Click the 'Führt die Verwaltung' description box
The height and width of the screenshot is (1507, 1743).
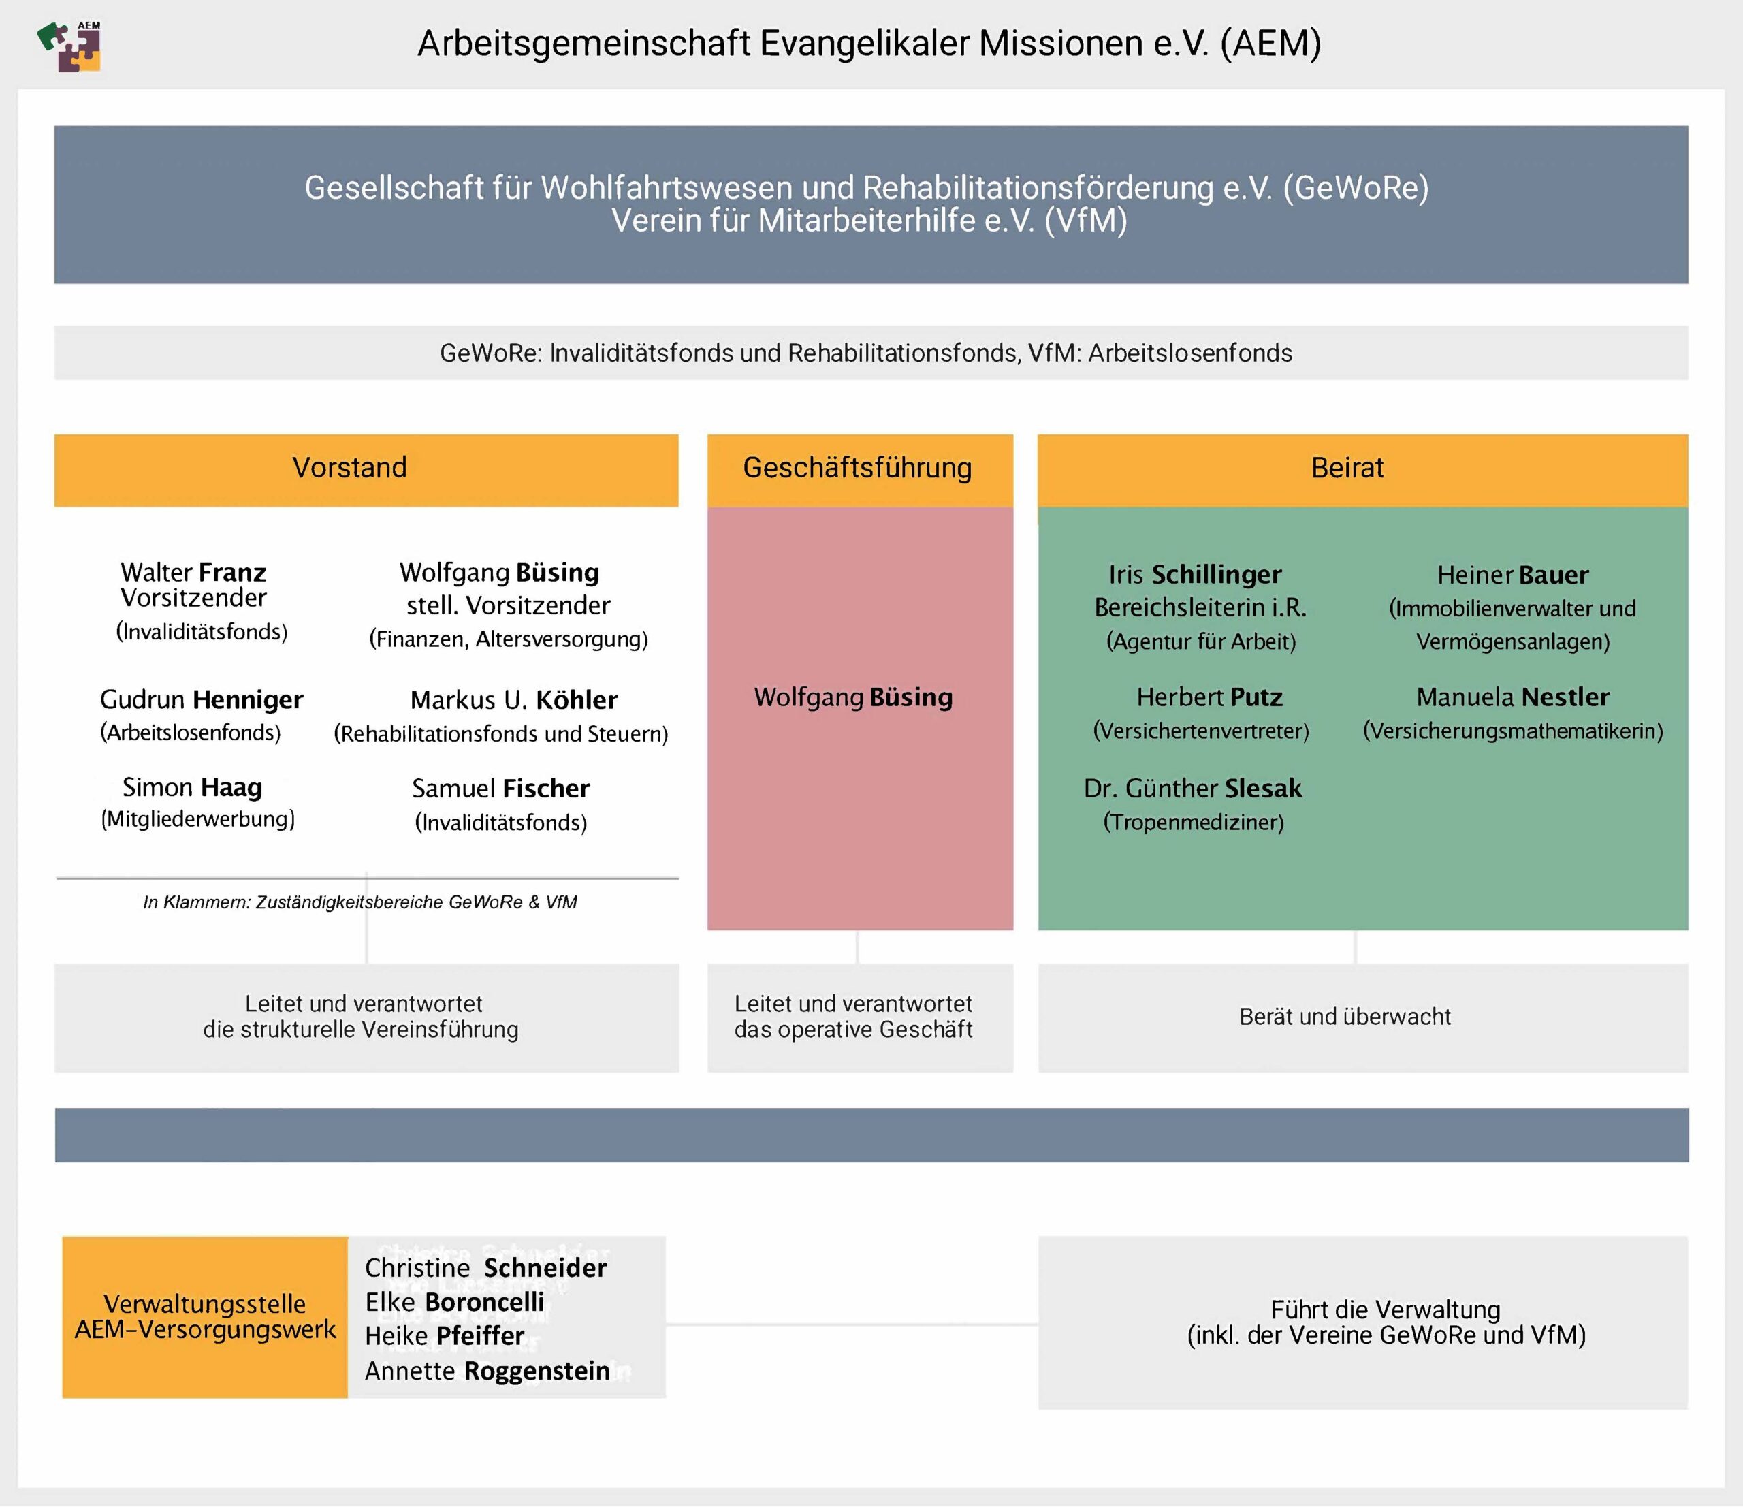point(1363,1322)
